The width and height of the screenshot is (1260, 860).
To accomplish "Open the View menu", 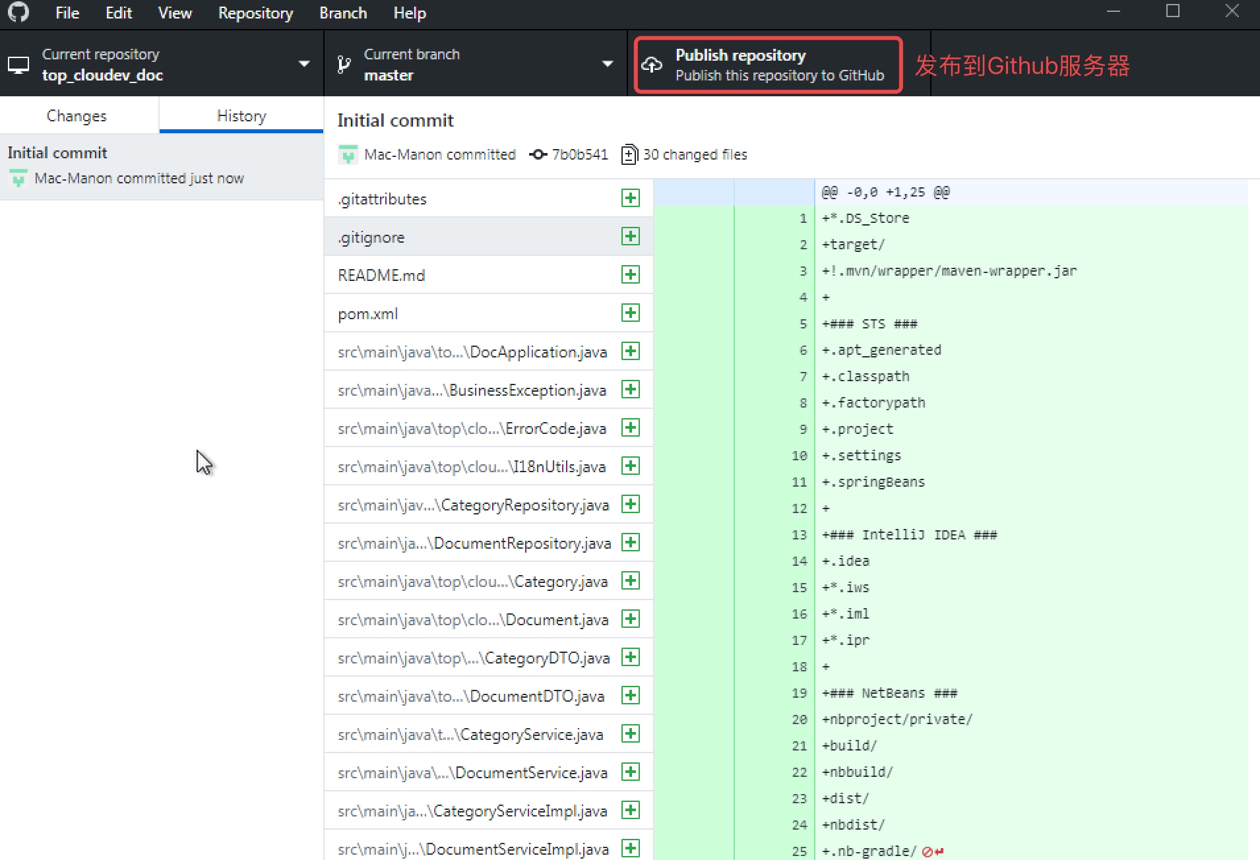I will click(175, 13).
